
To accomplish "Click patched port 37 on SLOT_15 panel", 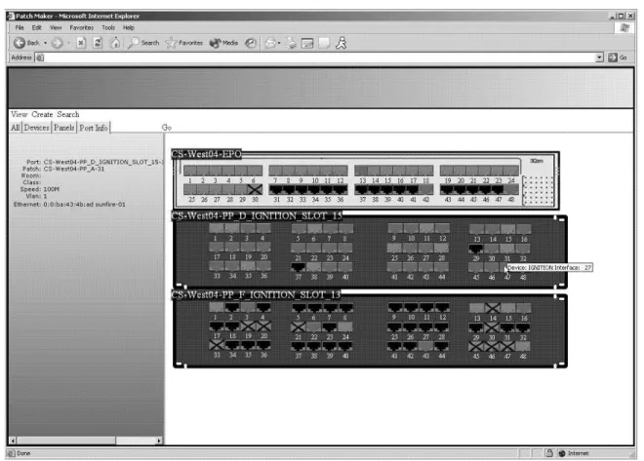I will 299,267.
